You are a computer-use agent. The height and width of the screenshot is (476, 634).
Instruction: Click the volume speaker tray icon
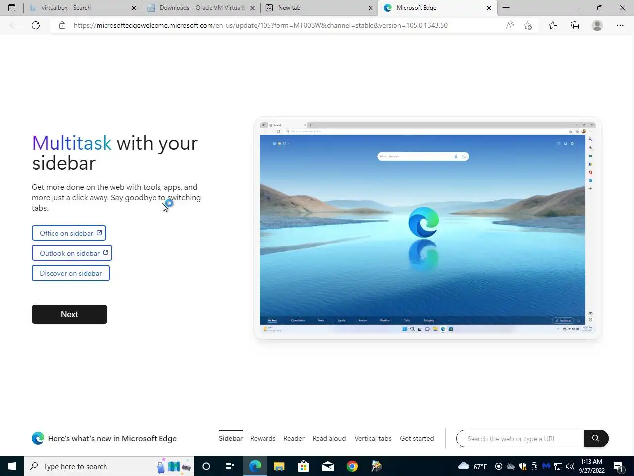tap(570, 466)
